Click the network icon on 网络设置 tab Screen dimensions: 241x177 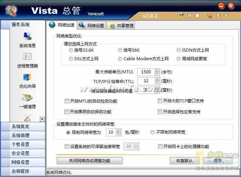[82, 25]
